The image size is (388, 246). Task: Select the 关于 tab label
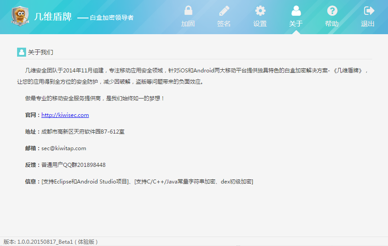tap(296, 24)
